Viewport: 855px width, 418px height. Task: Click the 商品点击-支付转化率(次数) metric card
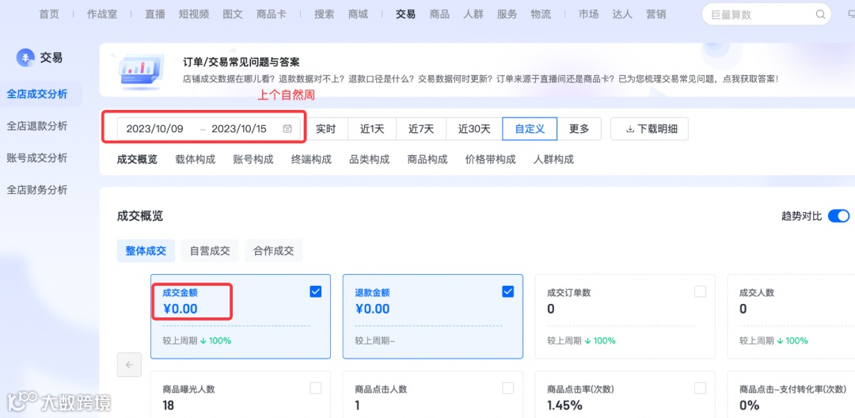click(791, 394)
